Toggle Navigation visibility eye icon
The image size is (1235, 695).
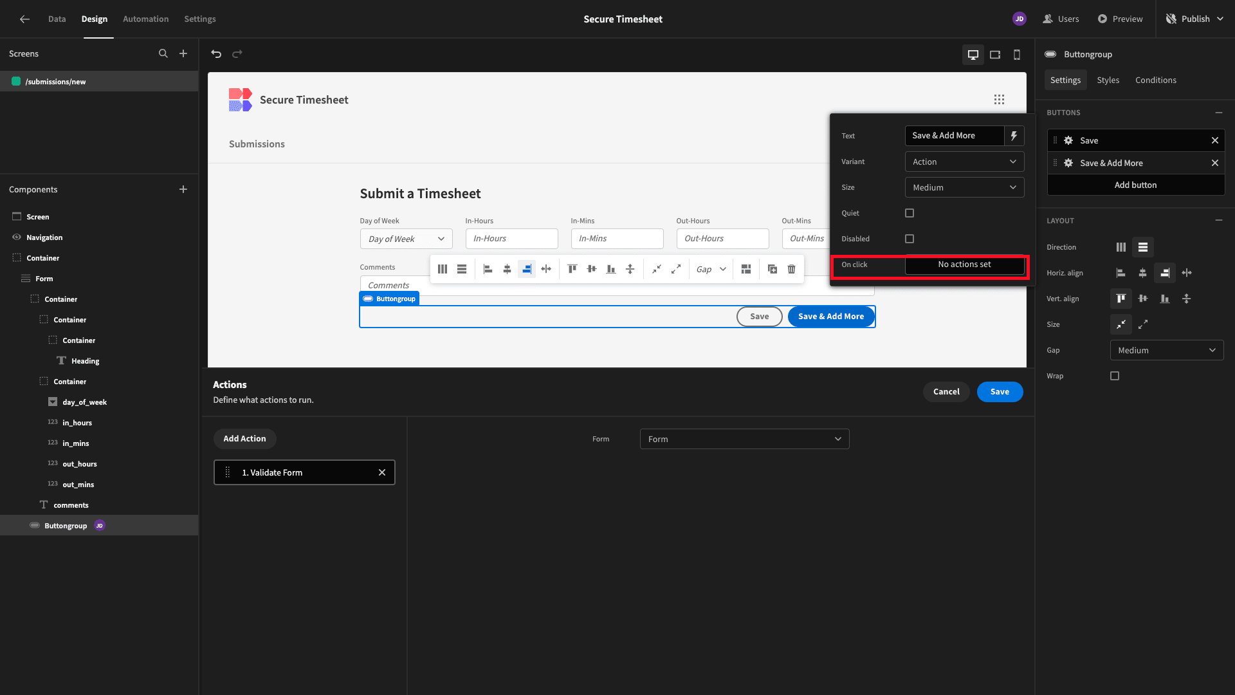17,237
